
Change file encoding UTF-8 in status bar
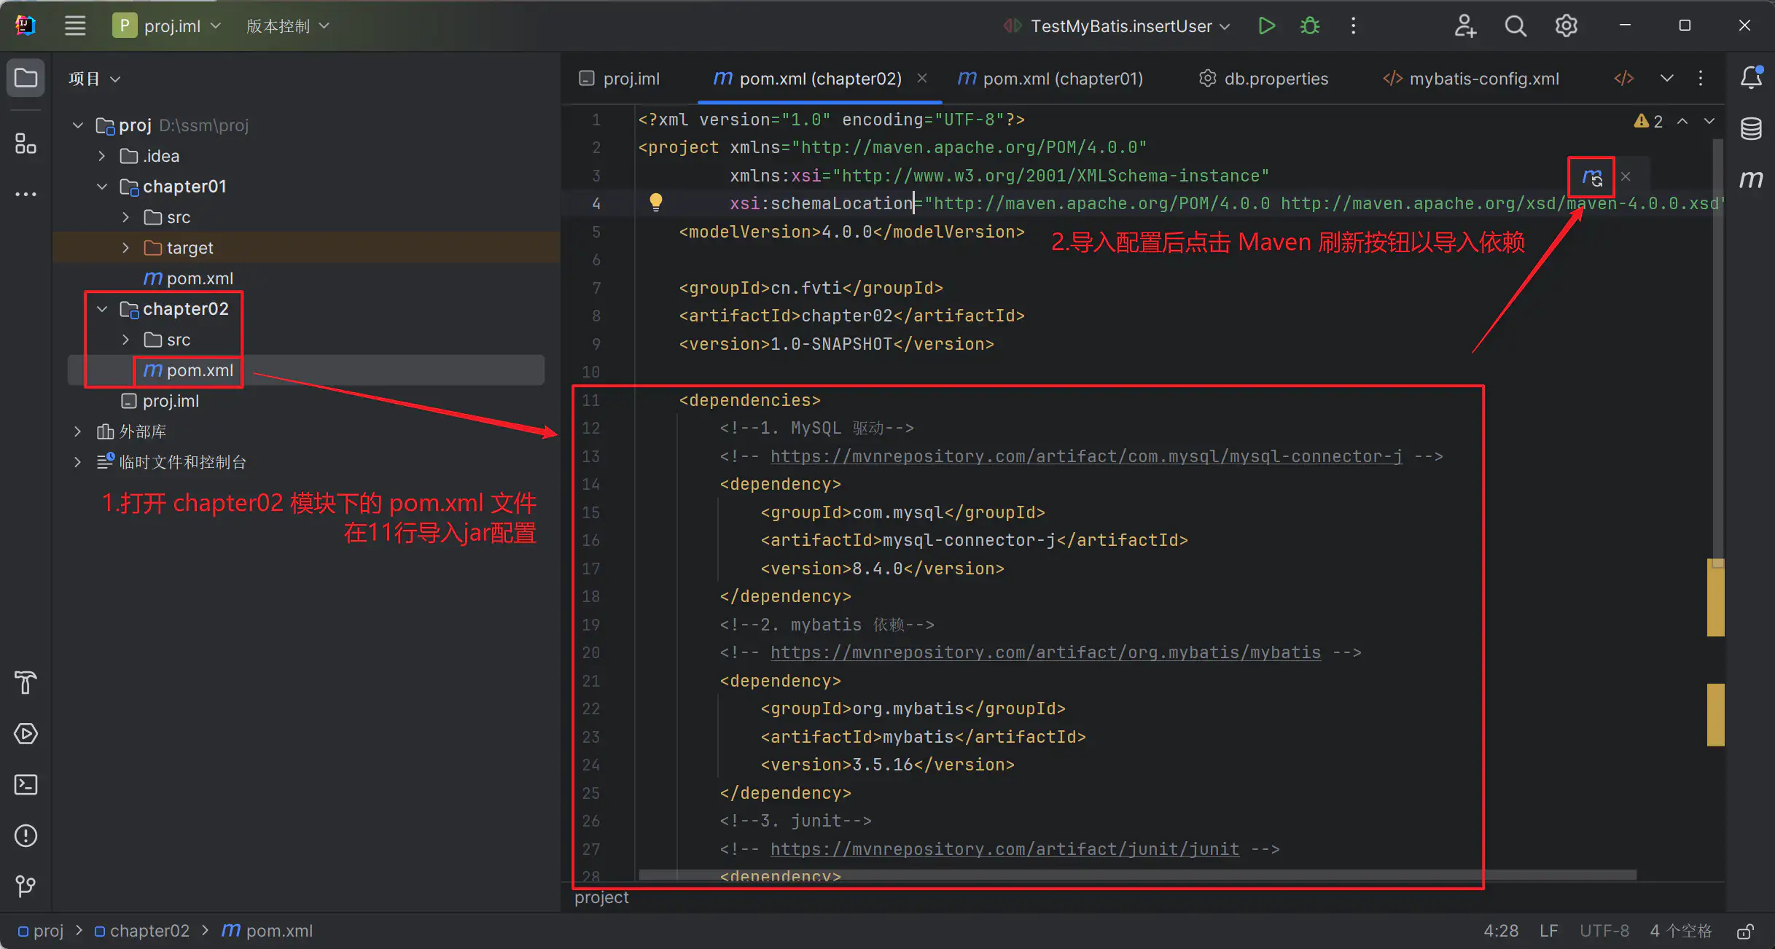tap(1604, 931)
